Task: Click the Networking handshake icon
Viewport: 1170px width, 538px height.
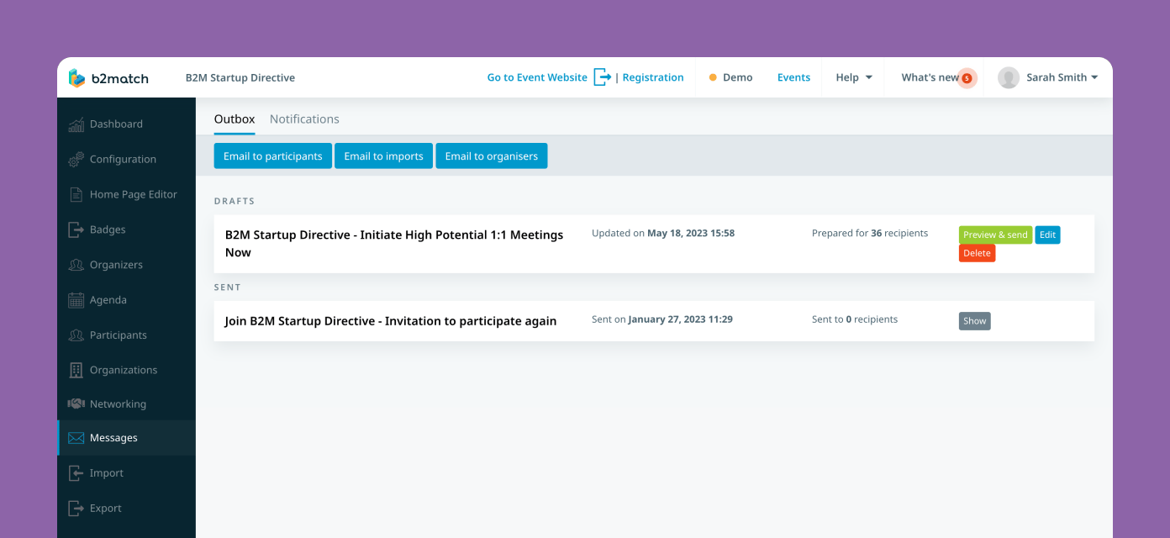Action: [76, 403]
